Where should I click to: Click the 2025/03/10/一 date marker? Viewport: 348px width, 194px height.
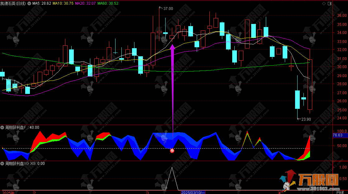[x=193, y=192]
